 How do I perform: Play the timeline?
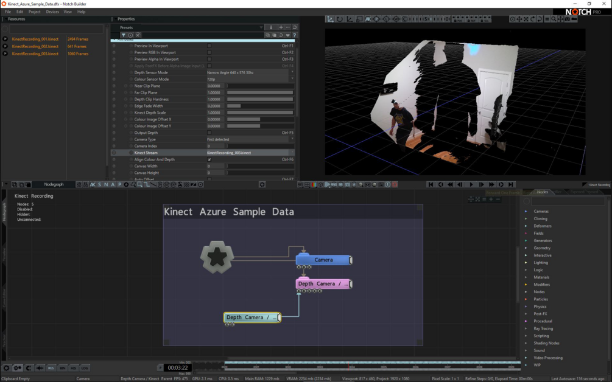coord(471,184)
